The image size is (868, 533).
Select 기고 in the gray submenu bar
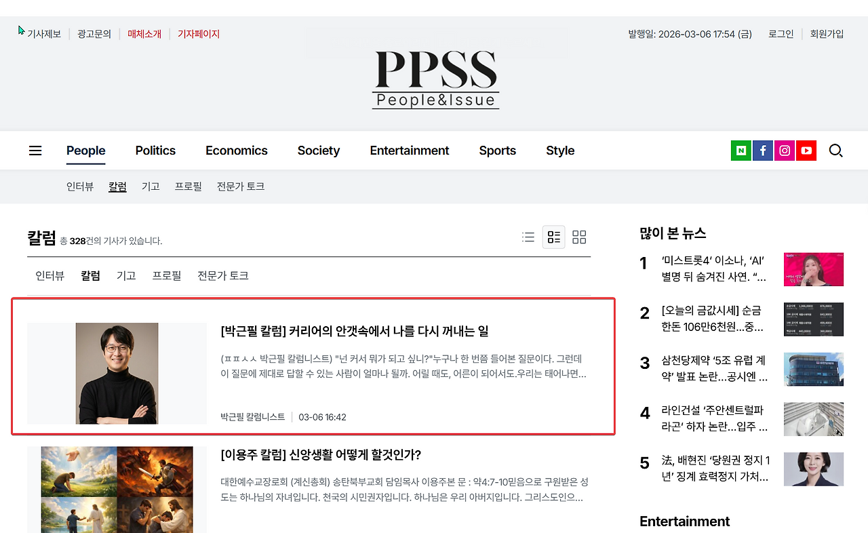point(151,186)
